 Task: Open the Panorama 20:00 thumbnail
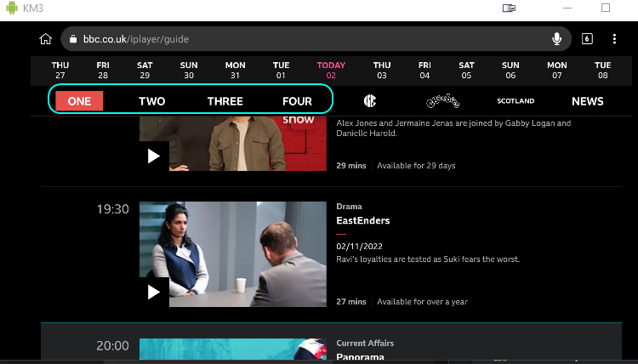click(233, 349)
